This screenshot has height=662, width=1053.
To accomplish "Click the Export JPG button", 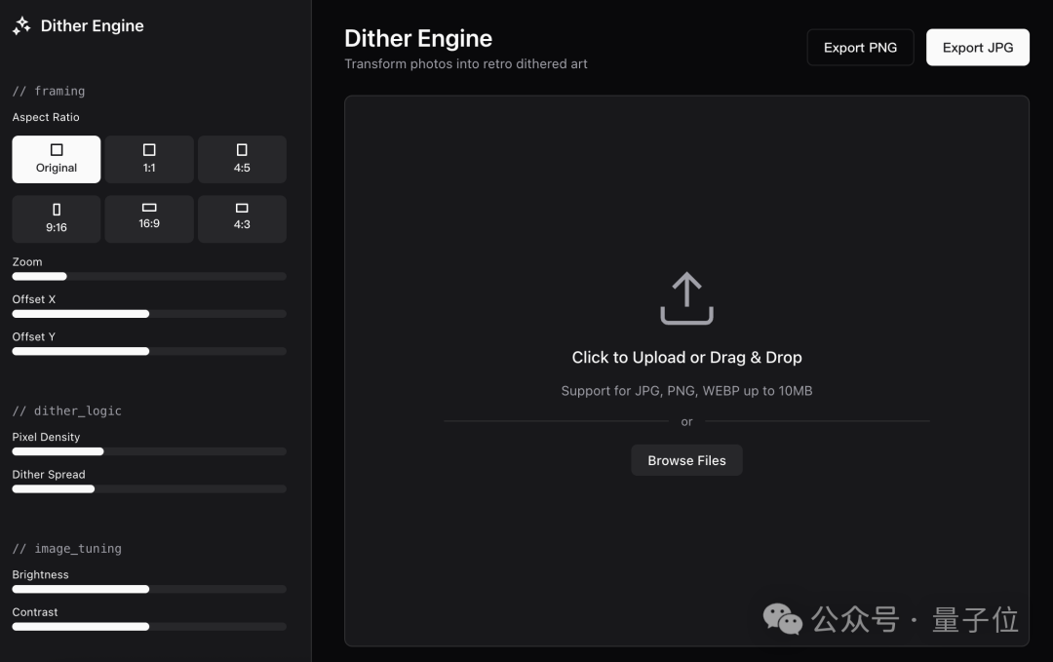I will [978, 48].
